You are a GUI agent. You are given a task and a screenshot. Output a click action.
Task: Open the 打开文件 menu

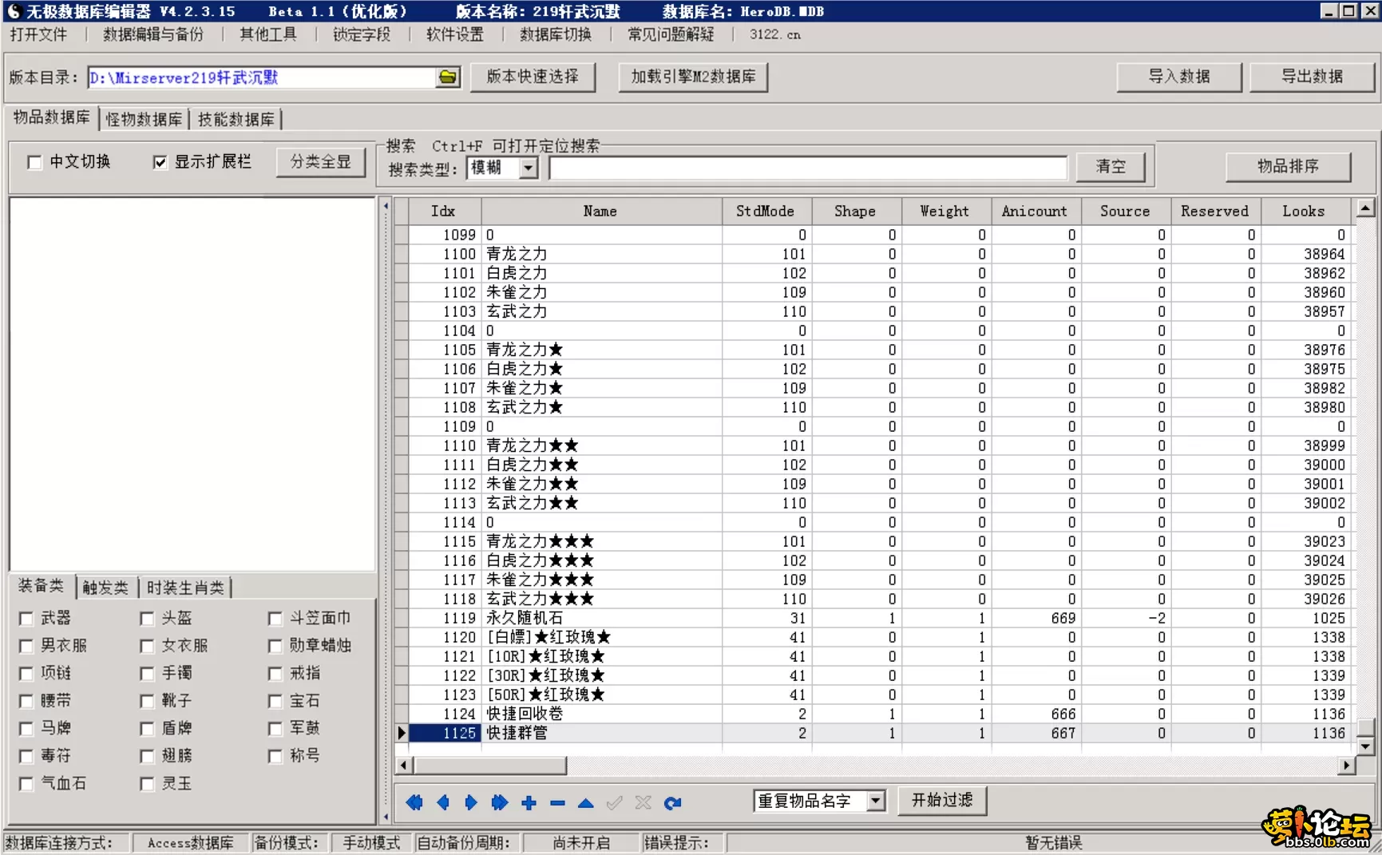(38, 34)
